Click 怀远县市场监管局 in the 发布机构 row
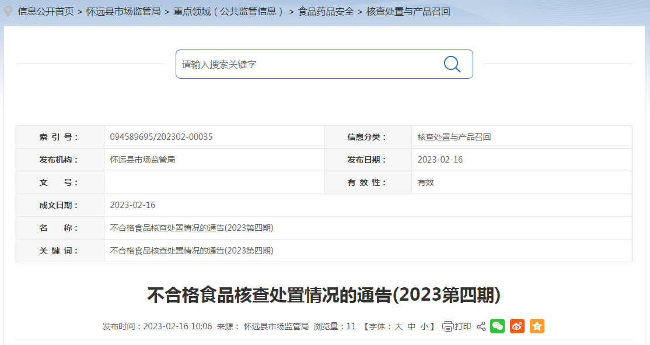650x345 pixels. coord(142,160)
